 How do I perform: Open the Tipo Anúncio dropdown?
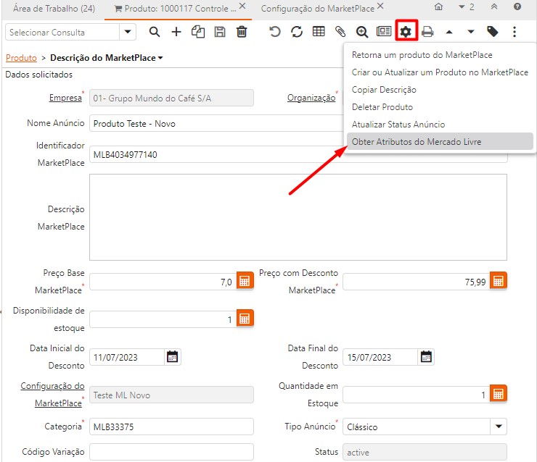[498, 427]
